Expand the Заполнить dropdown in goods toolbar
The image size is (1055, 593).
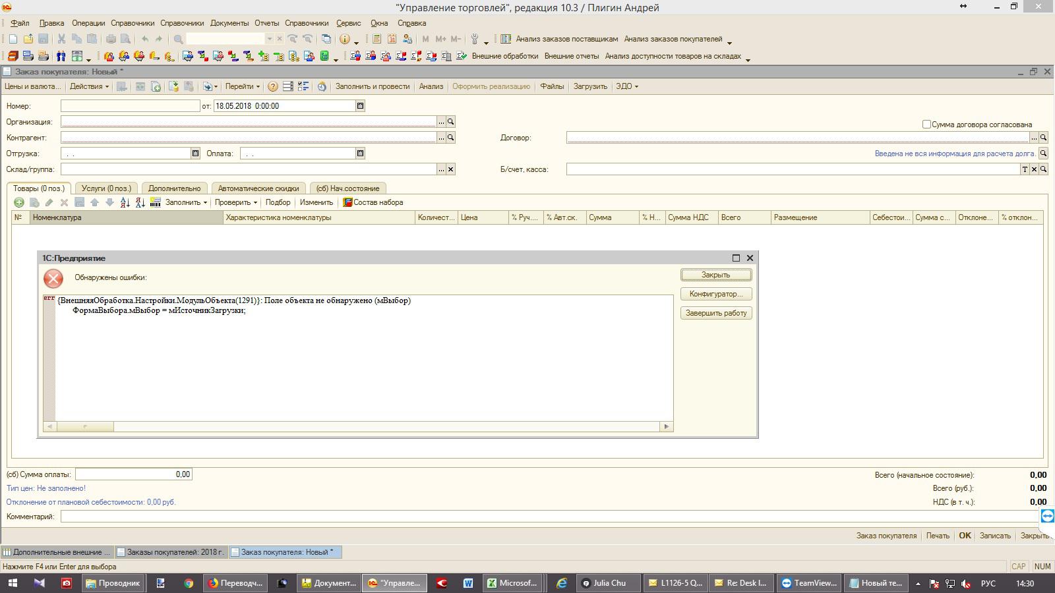point(186,203)
